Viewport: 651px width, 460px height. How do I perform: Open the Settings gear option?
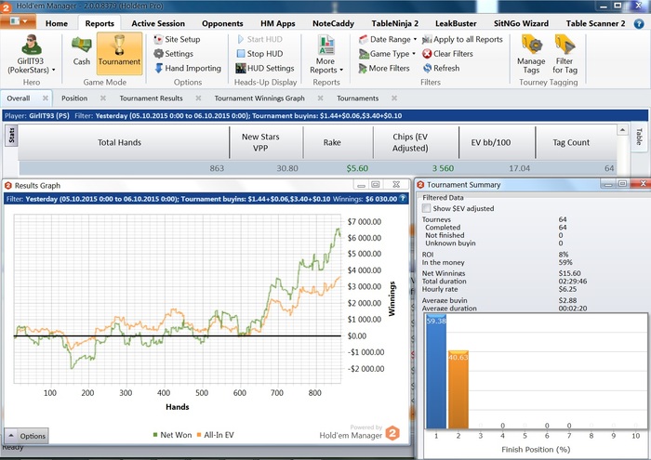[173, 54]
